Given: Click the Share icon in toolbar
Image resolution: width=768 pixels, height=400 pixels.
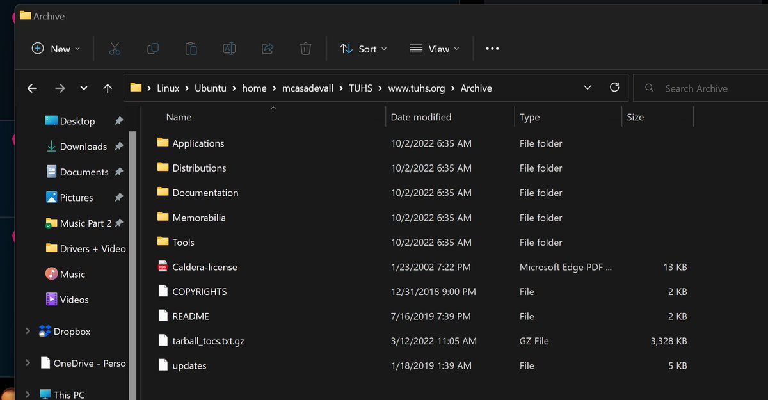Looking at the screenshot, I should coord(268,49).
